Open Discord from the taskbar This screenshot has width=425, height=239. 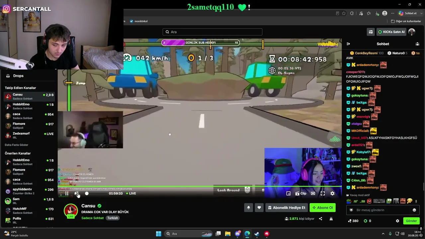click(x=238, y=234)
